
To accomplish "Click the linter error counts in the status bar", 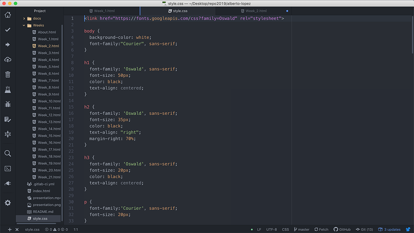I will coord(56,229).
